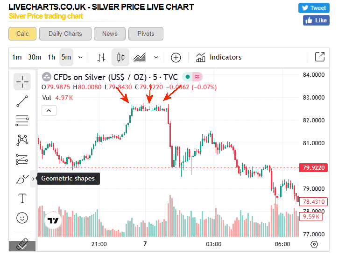Open the emoji icons tool
This screenshot has width=338, height=254.
22,217
